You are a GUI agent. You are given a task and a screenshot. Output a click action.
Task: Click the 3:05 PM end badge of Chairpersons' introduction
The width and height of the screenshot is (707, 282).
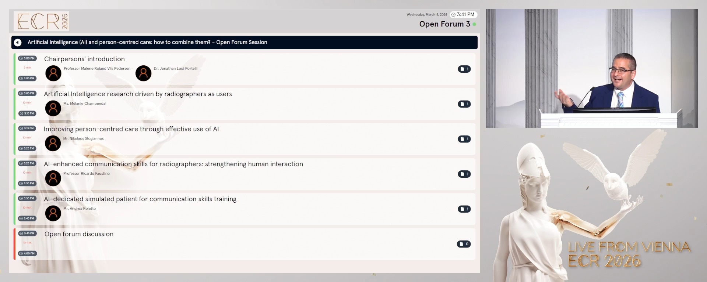(28, 78)
